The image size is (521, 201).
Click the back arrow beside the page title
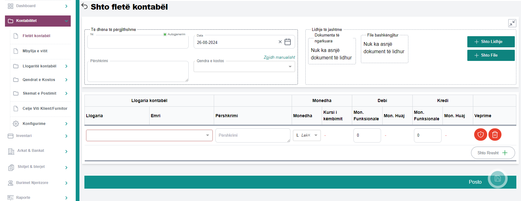84,6
